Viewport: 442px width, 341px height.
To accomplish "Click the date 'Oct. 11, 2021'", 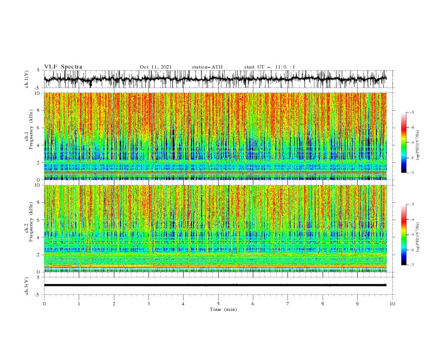I will coord(156,67).
